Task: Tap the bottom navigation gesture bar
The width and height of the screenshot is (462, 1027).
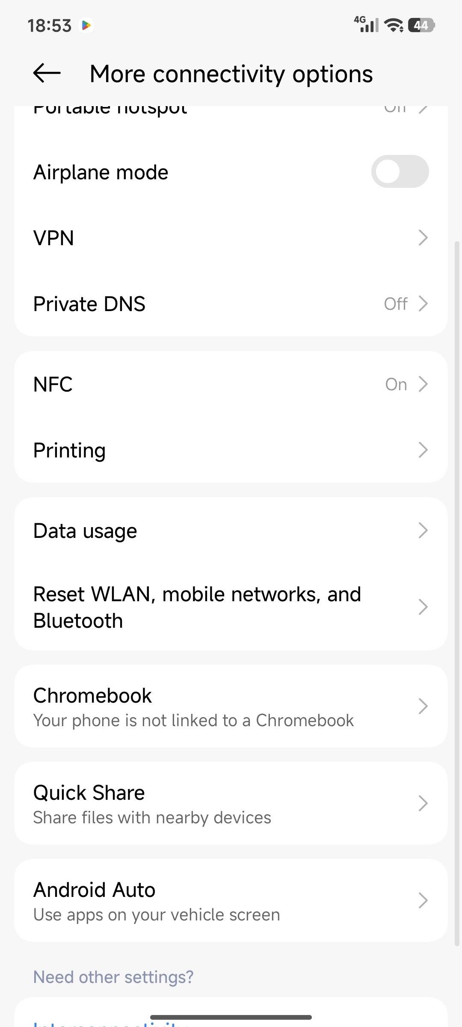Action: tap(231, 1017)
